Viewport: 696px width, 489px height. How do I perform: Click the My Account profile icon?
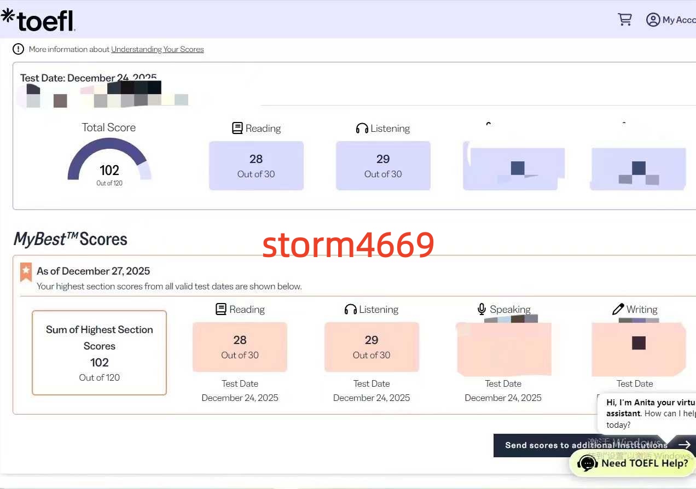[x=653, y=20]
